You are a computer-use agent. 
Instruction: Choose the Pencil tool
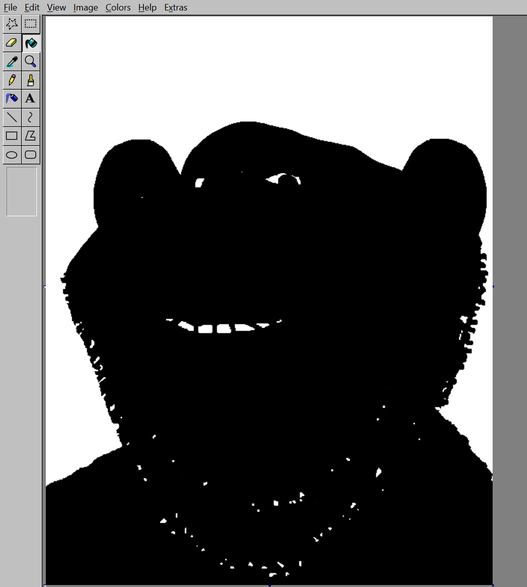pos(12,80)
